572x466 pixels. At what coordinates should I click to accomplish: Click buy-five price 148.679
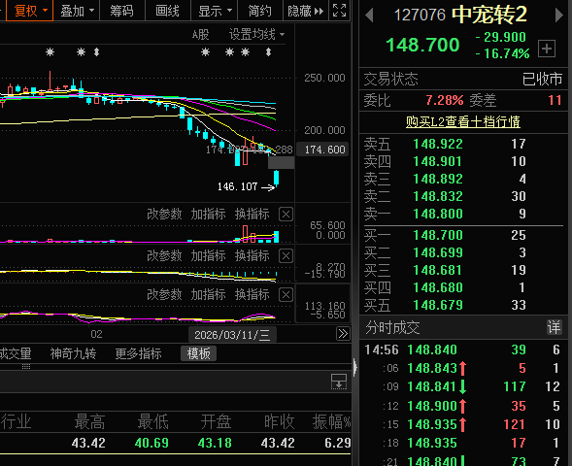pyautogui.click(x=438, y=305)
